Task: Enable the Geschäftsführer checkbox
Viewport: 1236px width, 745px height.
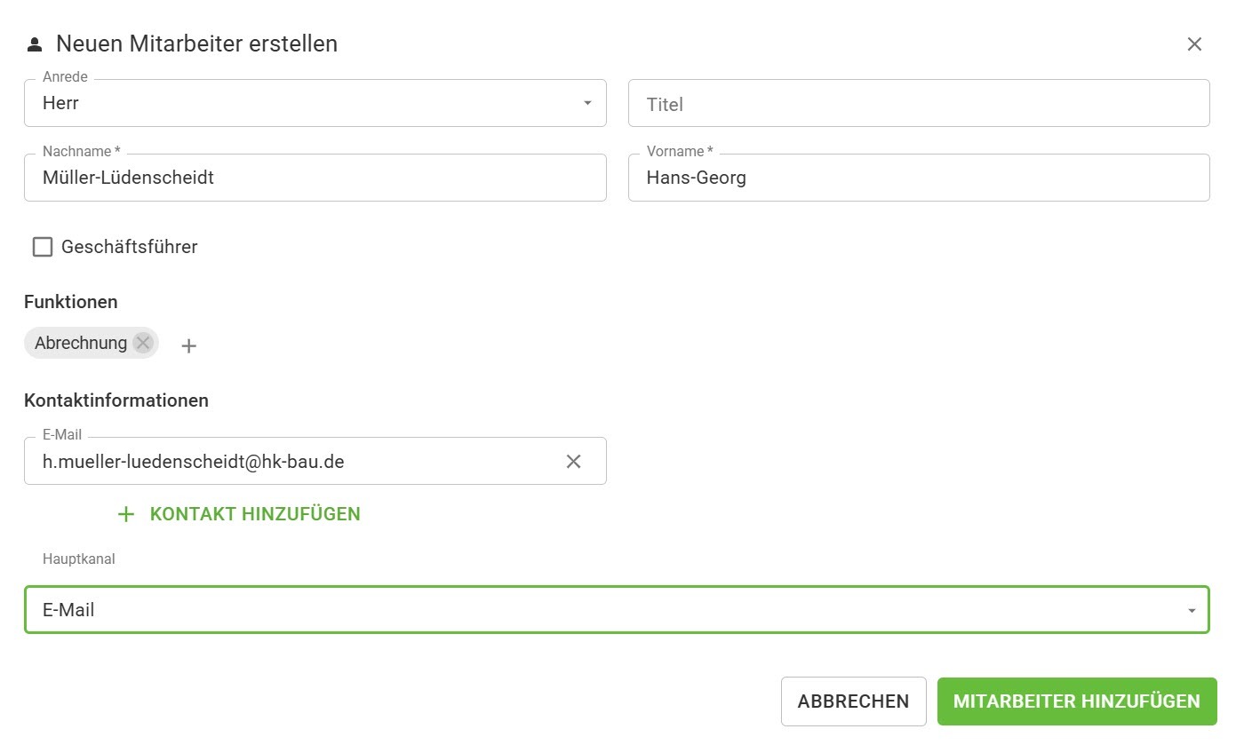Action: tap(43, 247)
